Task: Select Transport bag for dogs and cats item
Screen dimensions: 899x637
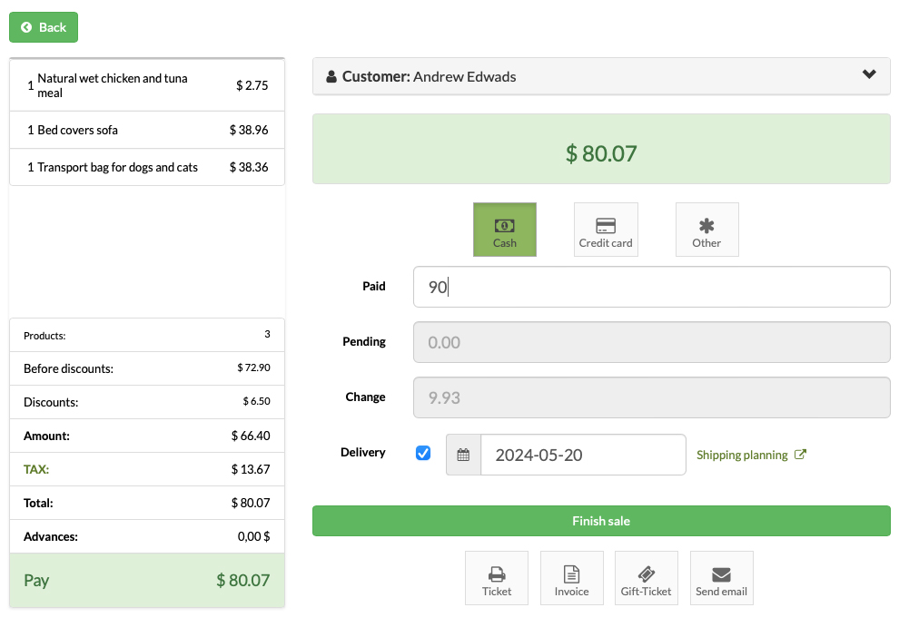Action: (x=147, y=167)
